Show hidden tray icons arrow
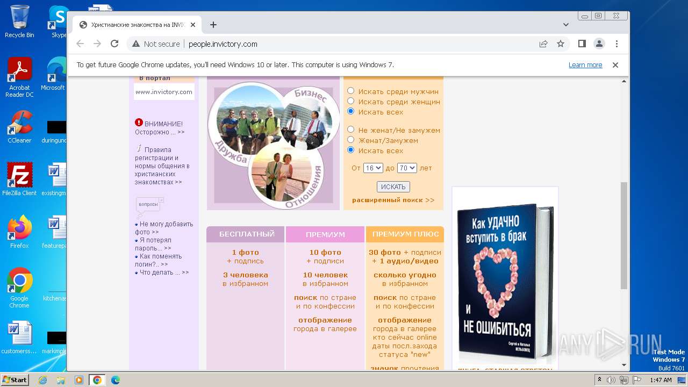The width and height of the screenshot is (688, 387). tap(599, 380)
